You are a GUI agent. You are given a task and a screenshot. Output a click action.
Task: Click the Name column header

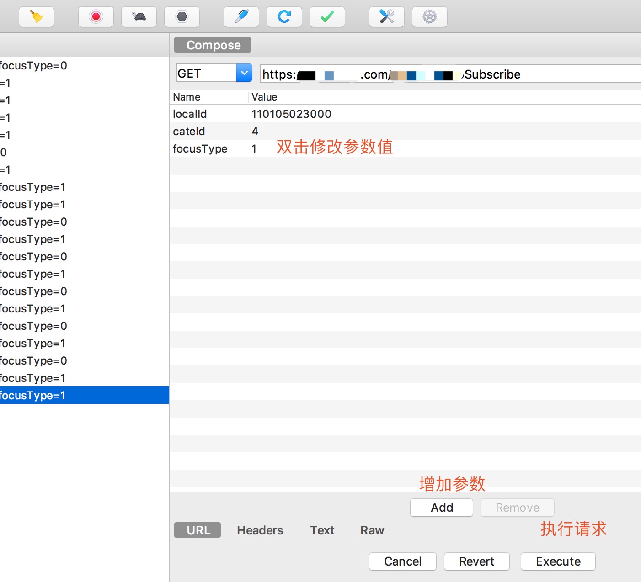coord(187,97)
